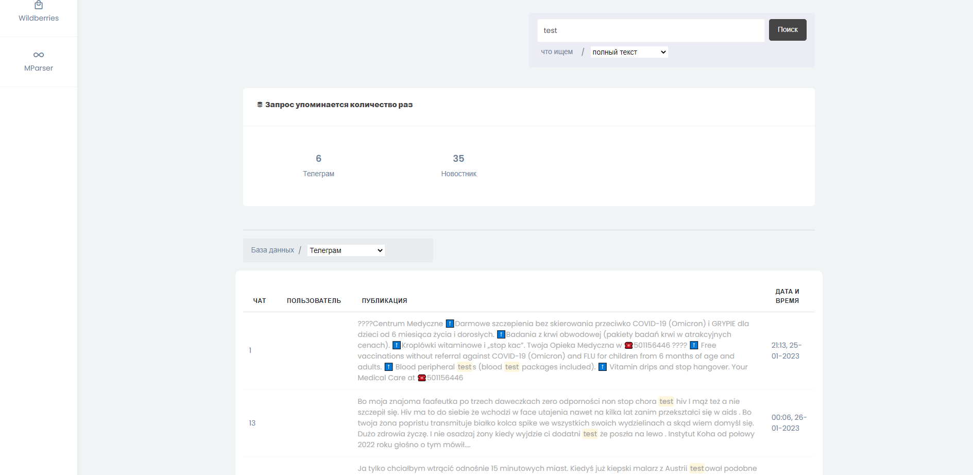Image resolution: width=973 pixels, height=475 pixels.
Task: Click the ПУБЛИКАЦИЯ column header
Action: tap(384, 301)
